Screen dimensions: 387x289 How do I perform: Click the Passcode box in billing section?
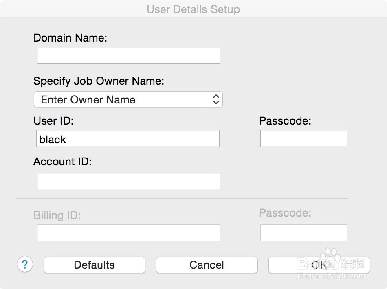point(303,233)
